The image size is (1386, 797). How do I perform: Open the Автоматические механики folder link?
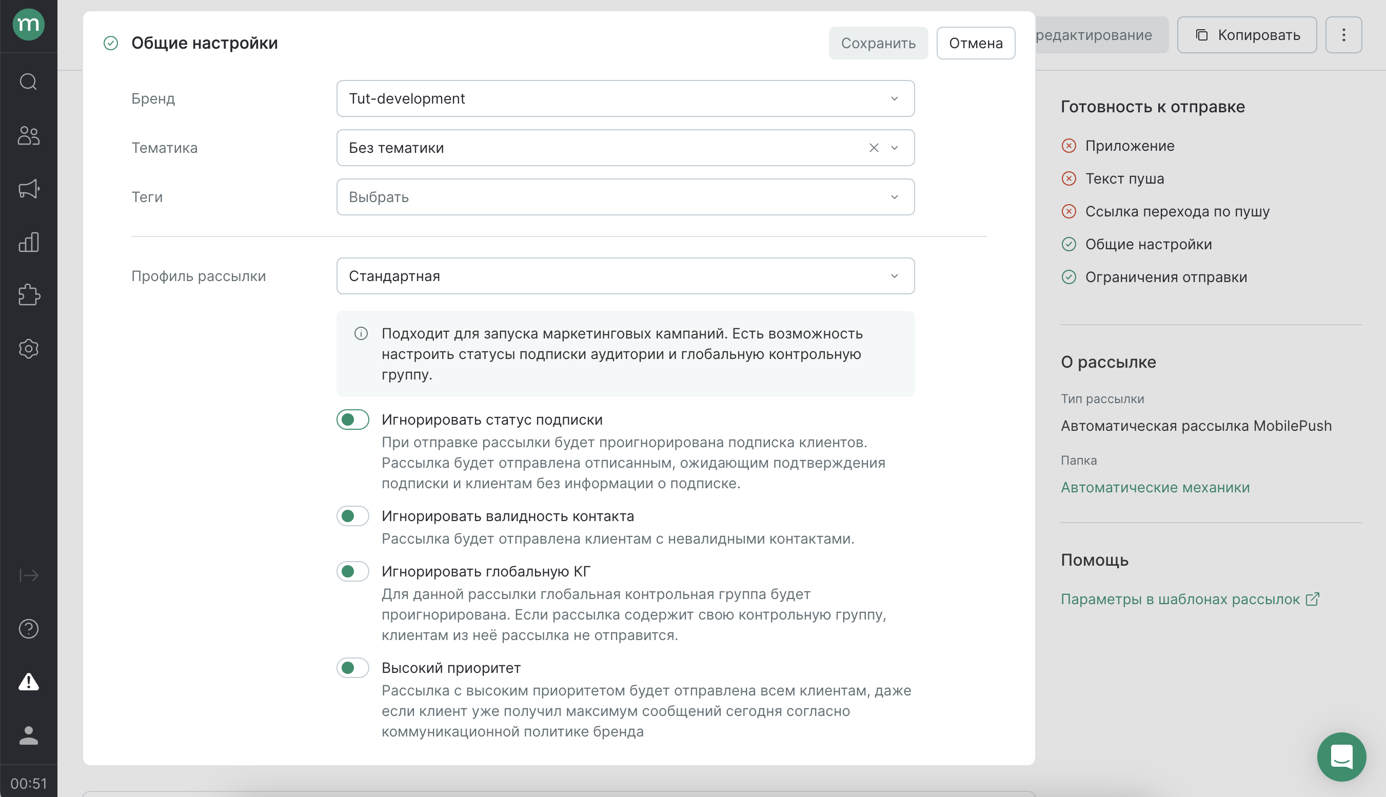(x=1155, y=487)
